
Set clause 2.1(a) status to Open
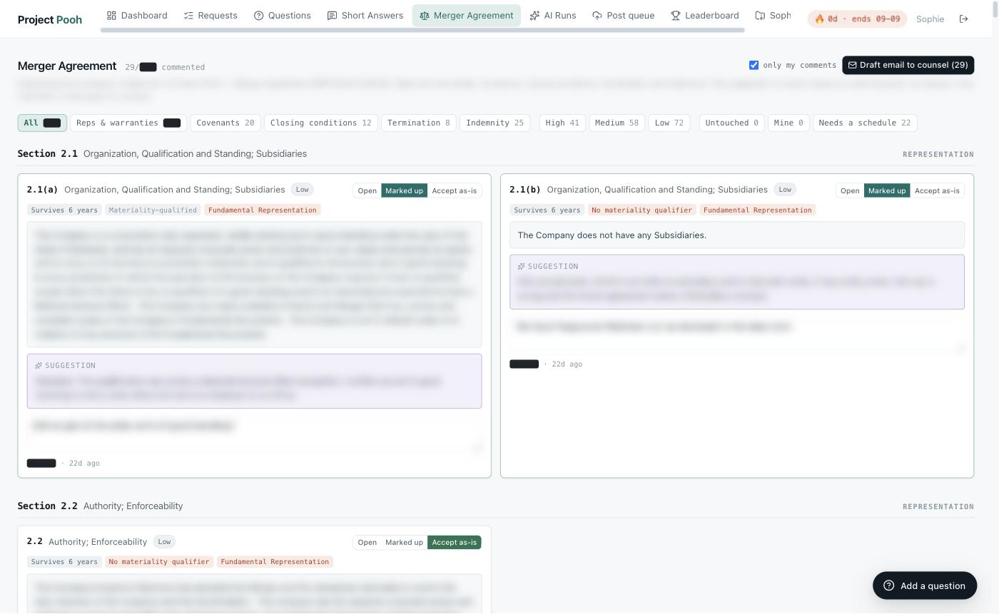(367, 190)
